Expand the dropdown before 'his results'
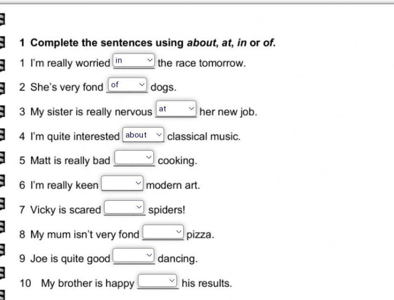 [158, 281]
